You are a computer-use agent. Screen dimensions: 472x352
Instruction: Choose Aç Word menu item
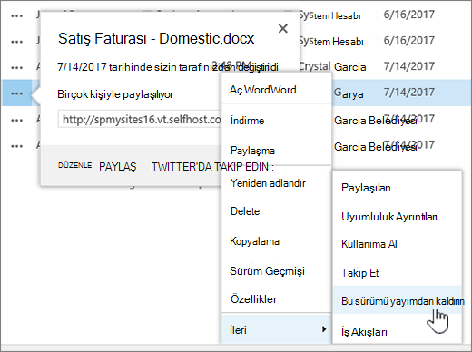point(277,90)
